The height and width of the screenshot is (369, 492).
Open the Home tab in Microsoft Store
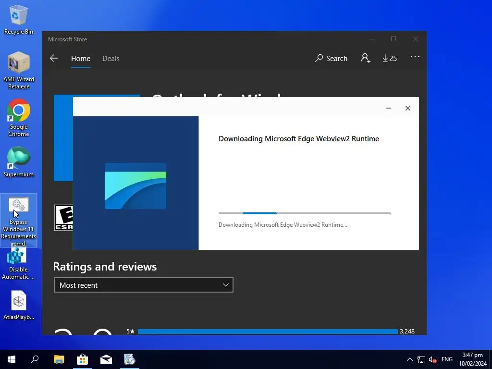click(81, 58)
